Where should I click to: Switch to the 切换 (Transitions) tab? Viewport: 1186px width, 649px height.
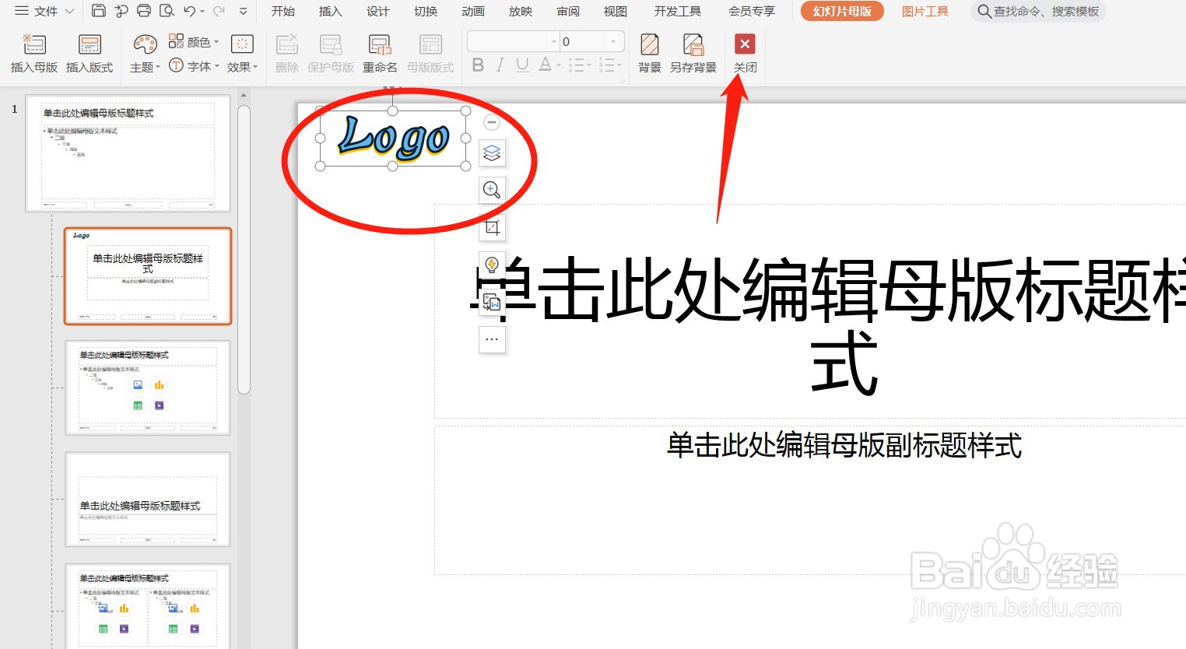pos(426,11)
